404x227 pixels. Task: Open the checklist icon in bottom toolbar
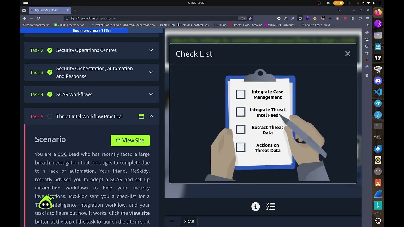pos(271,207)
